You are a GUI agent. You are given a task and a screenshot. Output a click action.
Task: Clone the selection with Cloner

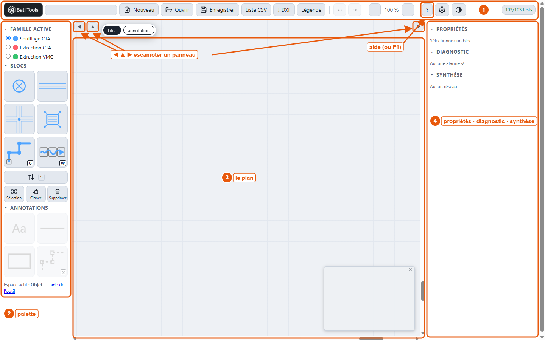(36, 194)
